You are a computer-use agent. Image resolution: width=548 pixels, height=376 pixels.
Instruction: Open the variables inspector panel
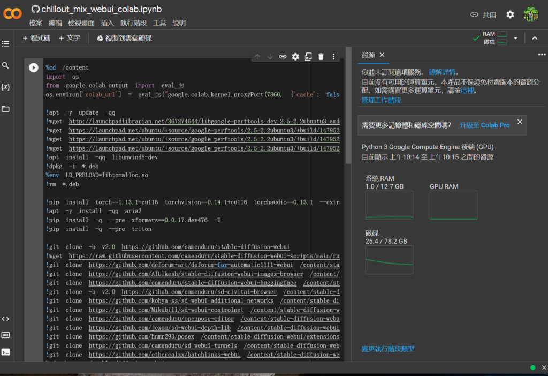click(x=5, y=87)
